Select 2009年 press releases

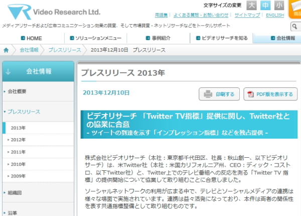click(x=38, y=176)
